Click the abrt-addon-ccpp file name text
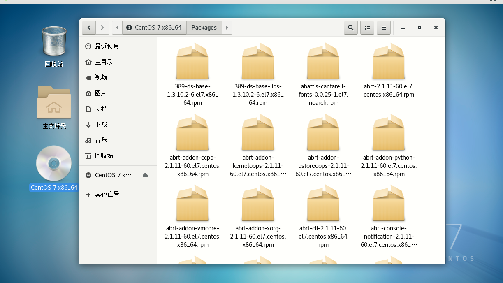 point(192,166)
